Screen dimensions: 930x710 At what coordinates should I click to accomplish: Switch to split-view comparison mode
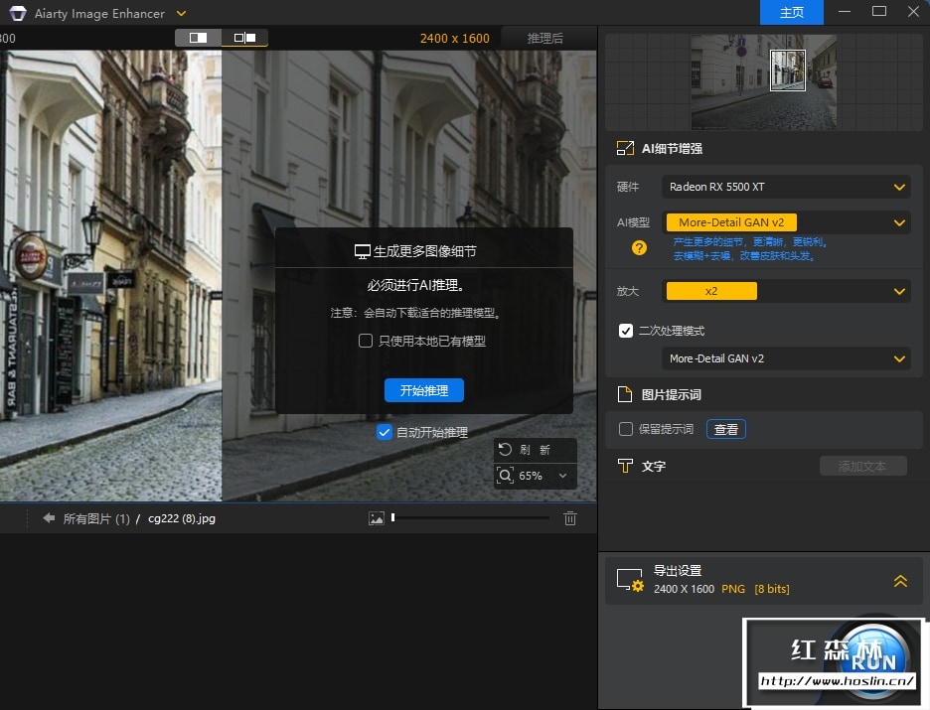[x=199, y=38]
